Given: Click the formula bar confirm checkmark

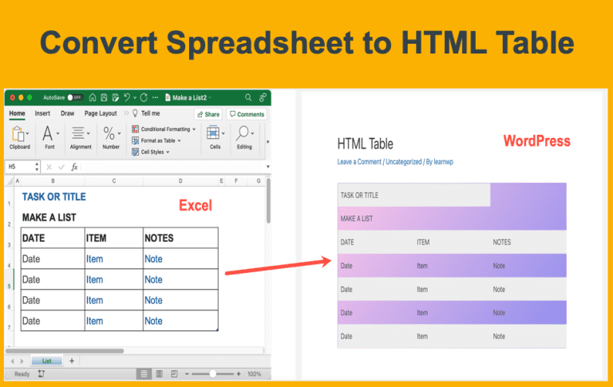Looking at the screenshot, I should coord(61,168).
